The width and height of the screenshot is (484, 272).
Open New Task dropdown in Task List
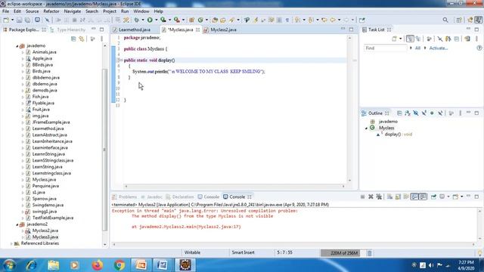pyautogui.click(x=400, y=39)
